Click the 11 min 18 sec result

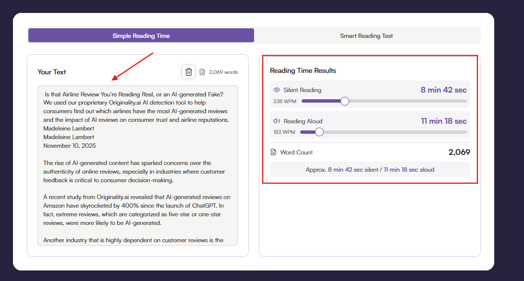coord(443,121)
